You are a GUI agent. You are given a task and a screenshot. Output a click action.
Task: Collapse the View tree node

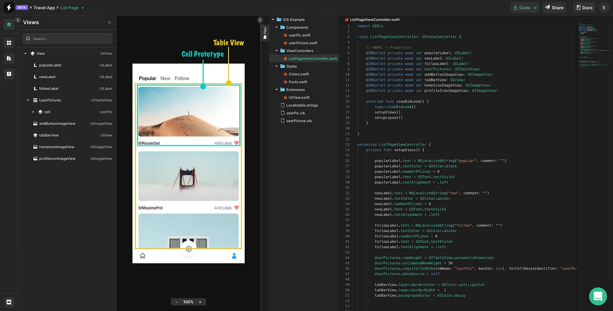point(25,53)
